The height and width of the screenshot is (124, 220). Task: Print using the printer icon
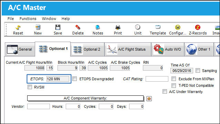coord(118,27)
